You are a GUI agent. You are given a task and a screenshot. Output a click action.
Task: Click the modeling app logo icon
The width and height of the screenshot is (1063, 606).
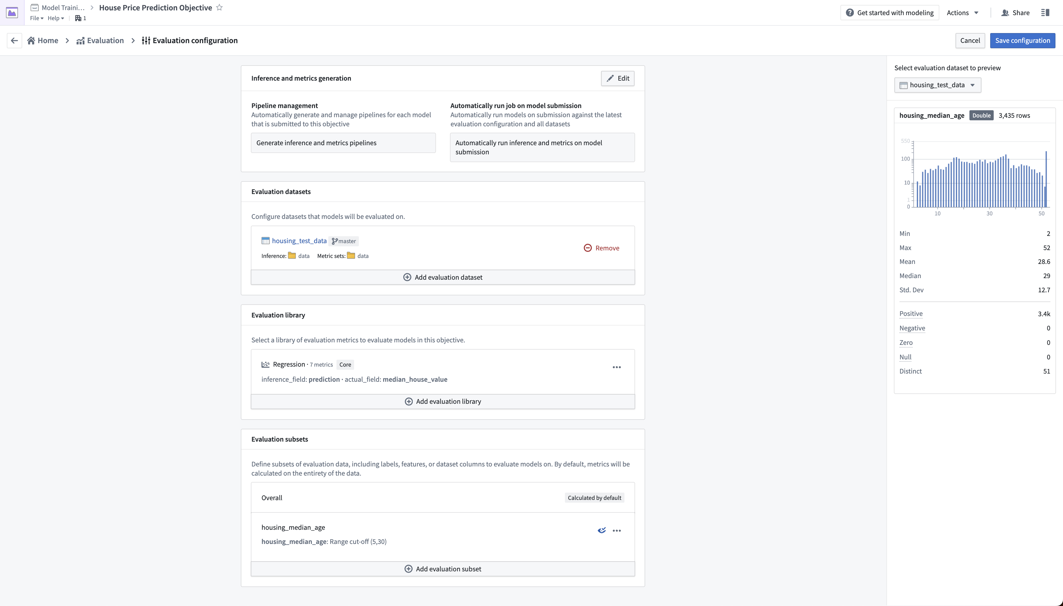(12, 13)
